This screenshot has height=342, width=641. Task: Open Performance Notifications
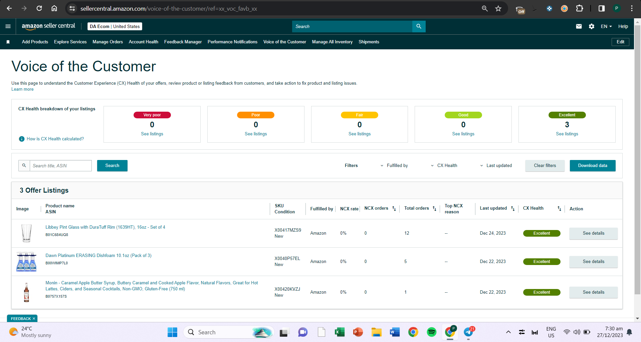232,42
